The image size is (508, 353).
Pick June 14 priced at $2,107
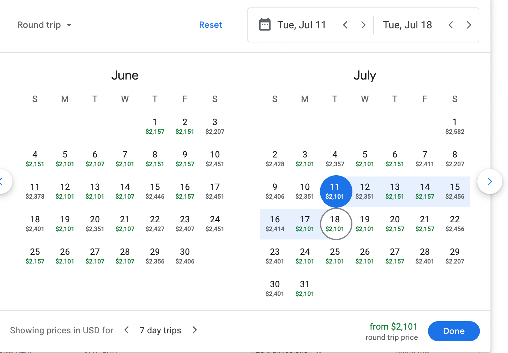(125, 191)
